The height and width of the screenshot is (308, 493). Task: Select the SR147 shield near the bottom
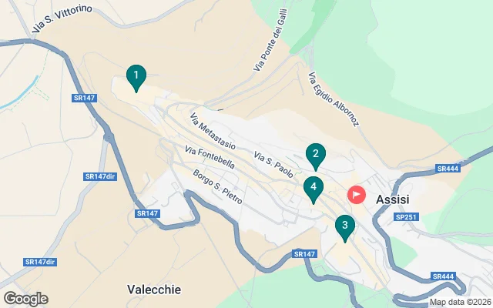pyautogui.click(x=304, y=254)
